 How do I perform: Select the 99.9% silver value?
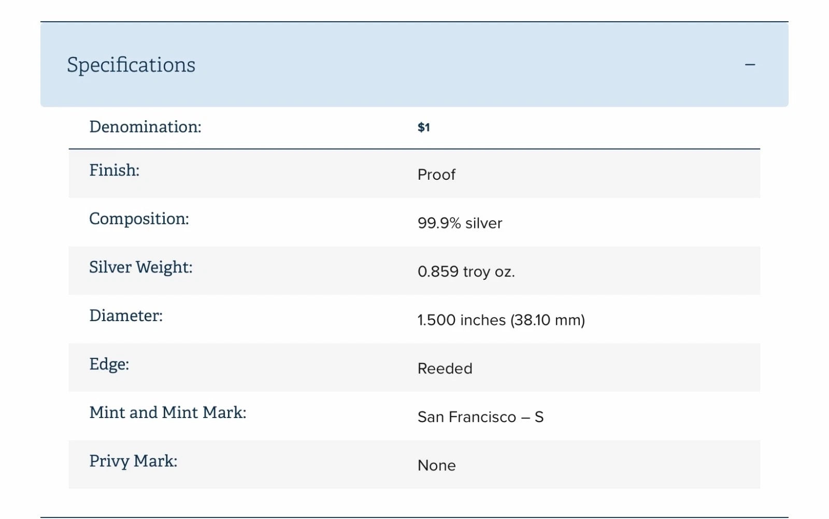pos(460,223)
